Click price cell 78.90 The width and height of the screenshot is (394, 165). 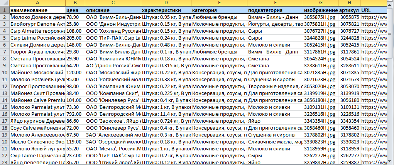point(75,18)
